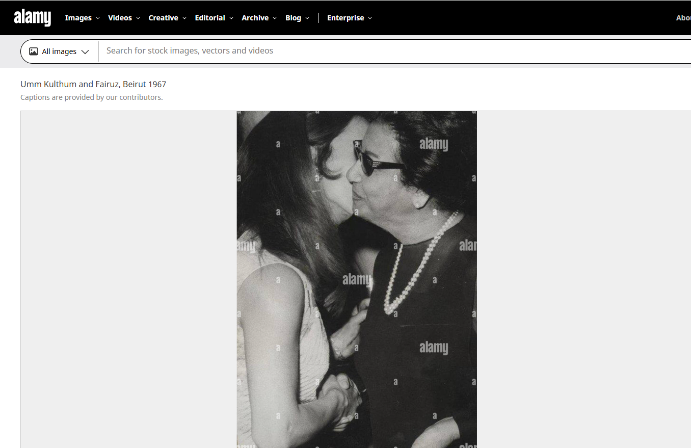
Task: Open the Editorial menu
Action: pyautogui.click(x=209, y=18)
